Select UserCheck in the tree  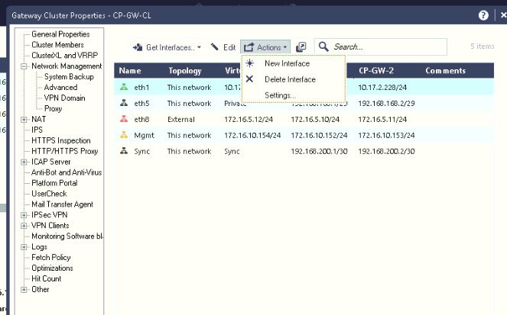(x=49, y=194)
